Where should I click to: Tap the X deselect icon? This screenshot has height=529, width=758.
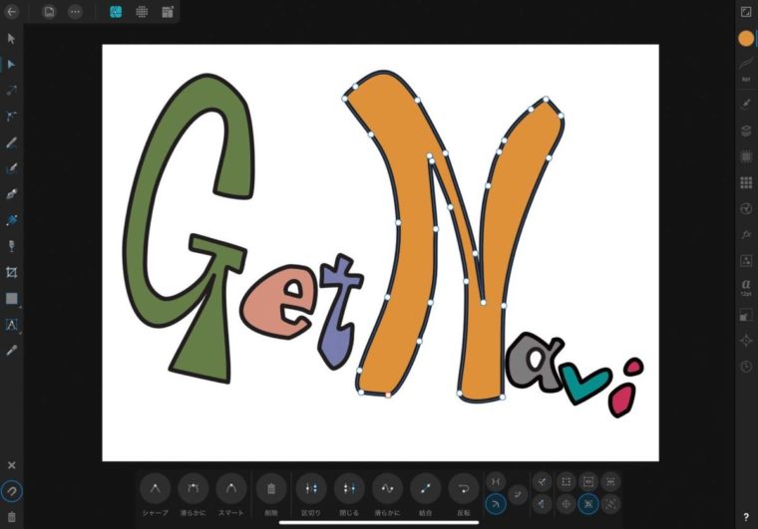(12, 465)
